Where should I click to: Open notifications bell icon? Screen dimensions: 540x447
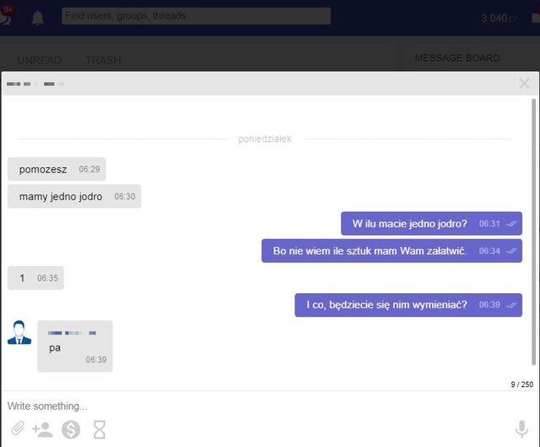[38, 18]
